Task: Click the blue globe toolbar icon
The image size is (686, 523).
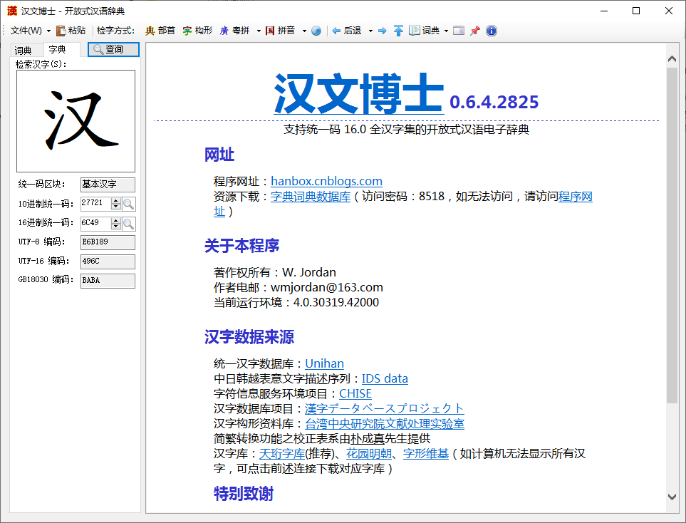Action: pyautogui.click(x=316, y=31)
